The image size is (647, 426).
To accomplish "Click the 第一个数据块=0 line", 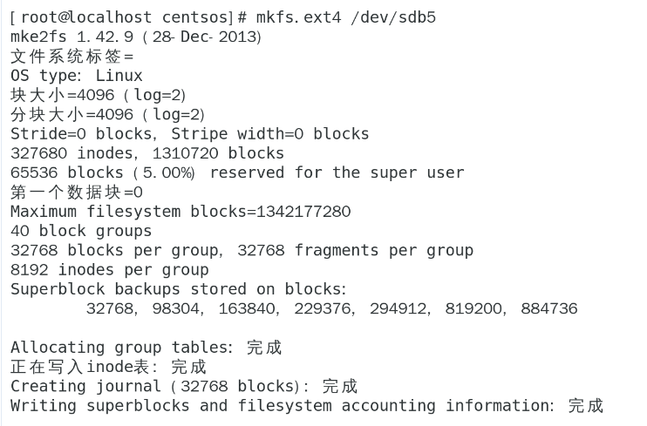I will pos(76,192).
